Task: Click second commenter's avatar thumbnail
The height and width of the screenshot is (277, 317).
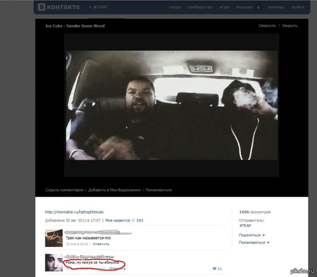Action: [54, 263]
